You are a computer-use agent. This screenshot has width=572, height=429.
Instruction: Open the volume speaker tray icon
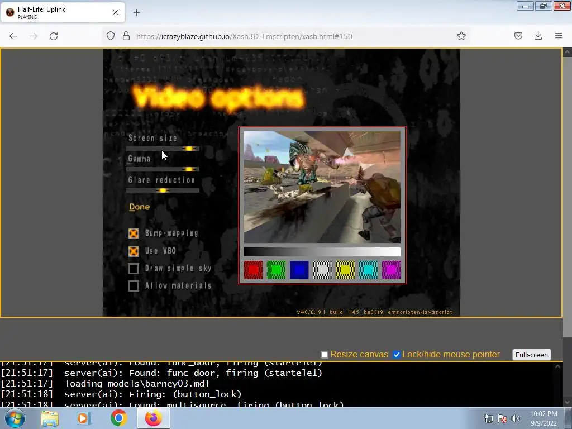click(x=516, y=418)
